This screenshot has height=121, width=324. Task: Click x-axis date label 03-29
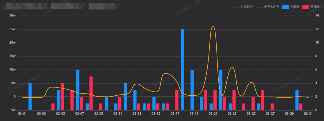click(289, 114)
